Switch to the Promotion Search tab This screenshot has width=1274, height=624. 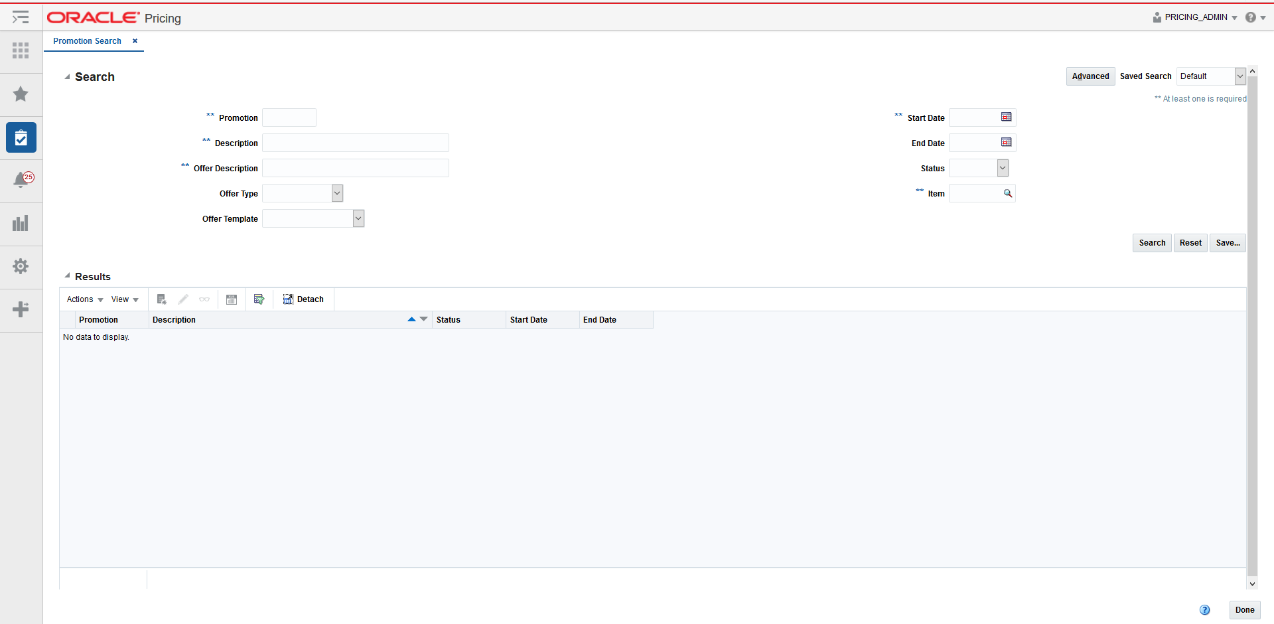coord(87,41)
